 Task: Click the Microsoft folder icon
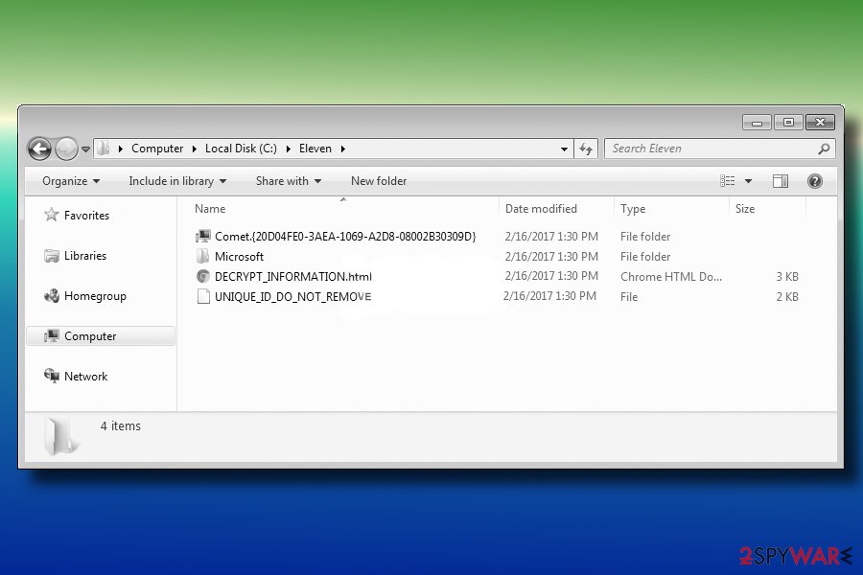coord(203,257)
